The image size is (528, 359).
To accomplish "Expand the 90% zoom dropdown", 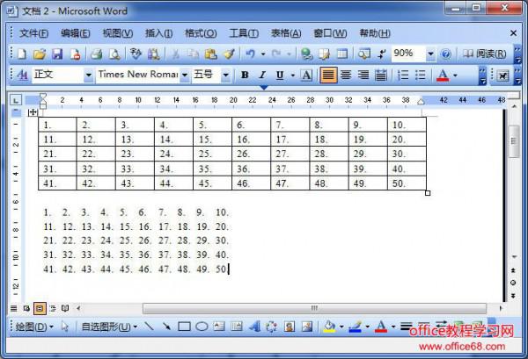I will [430, 54].
